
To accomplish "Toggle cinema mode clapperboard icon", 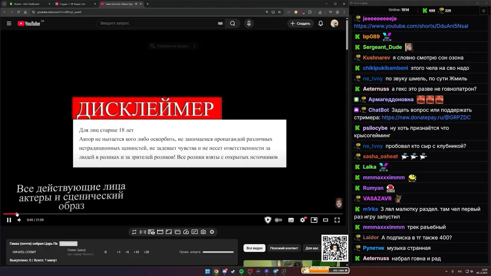I will 160,232.
